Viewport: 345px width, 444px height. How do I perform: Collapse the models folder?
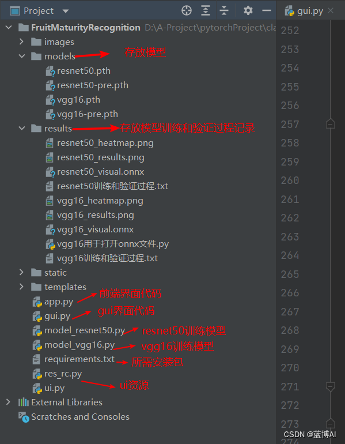tap(22, 56)
